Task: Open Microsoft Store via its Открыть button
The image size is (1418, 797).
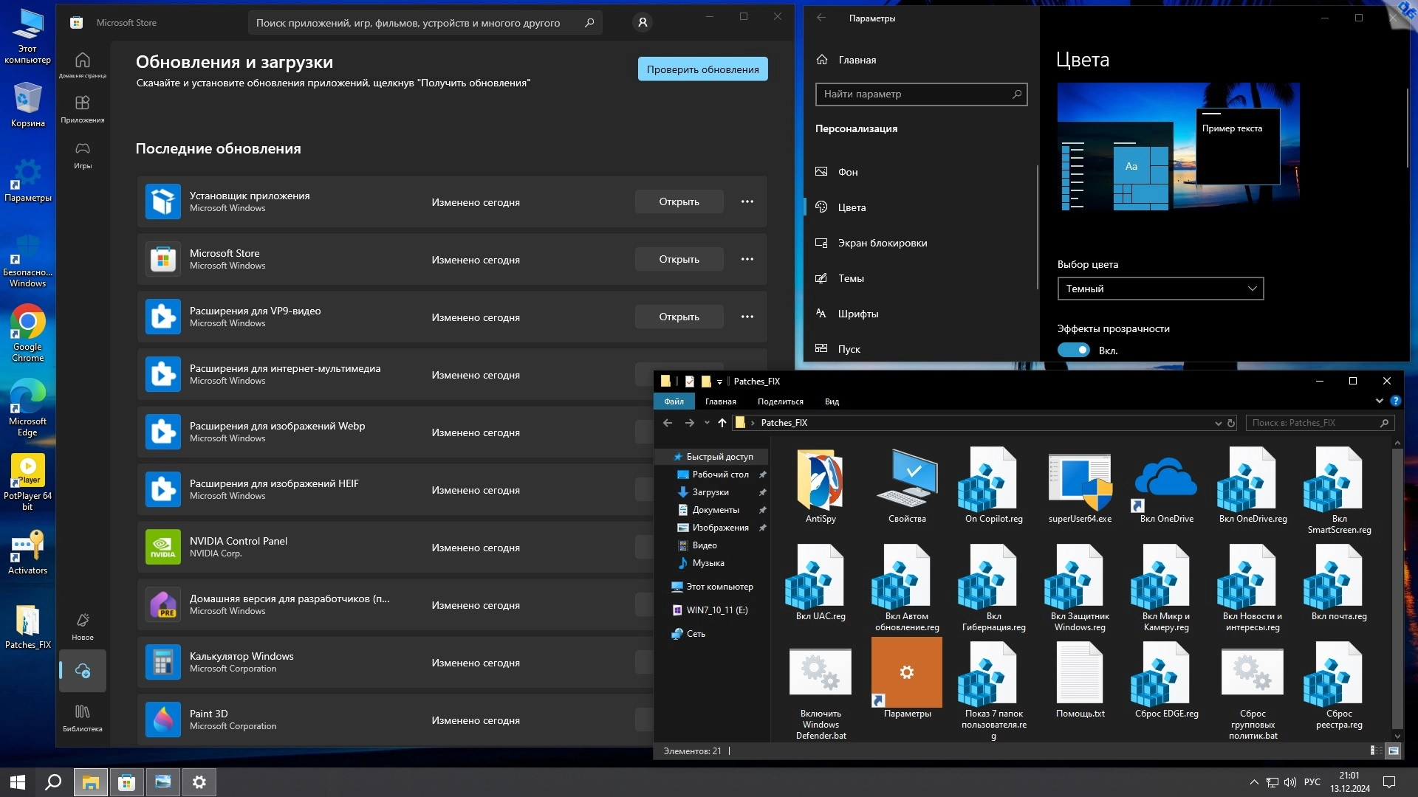Action: click(679, 259)
